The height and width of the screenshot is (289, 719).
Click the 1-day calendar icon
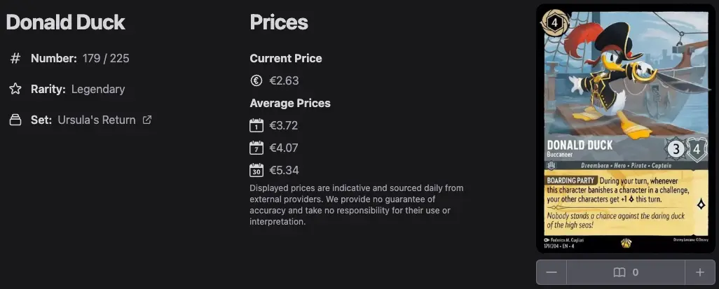pos(256,125)
